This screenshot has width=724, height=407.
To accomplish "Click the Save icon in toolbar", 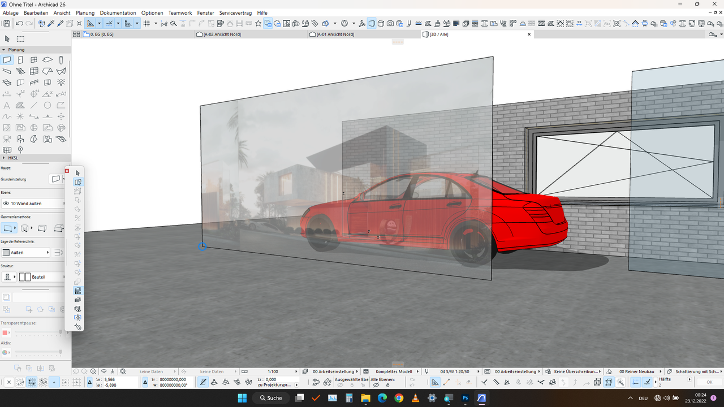I will 7,23.
